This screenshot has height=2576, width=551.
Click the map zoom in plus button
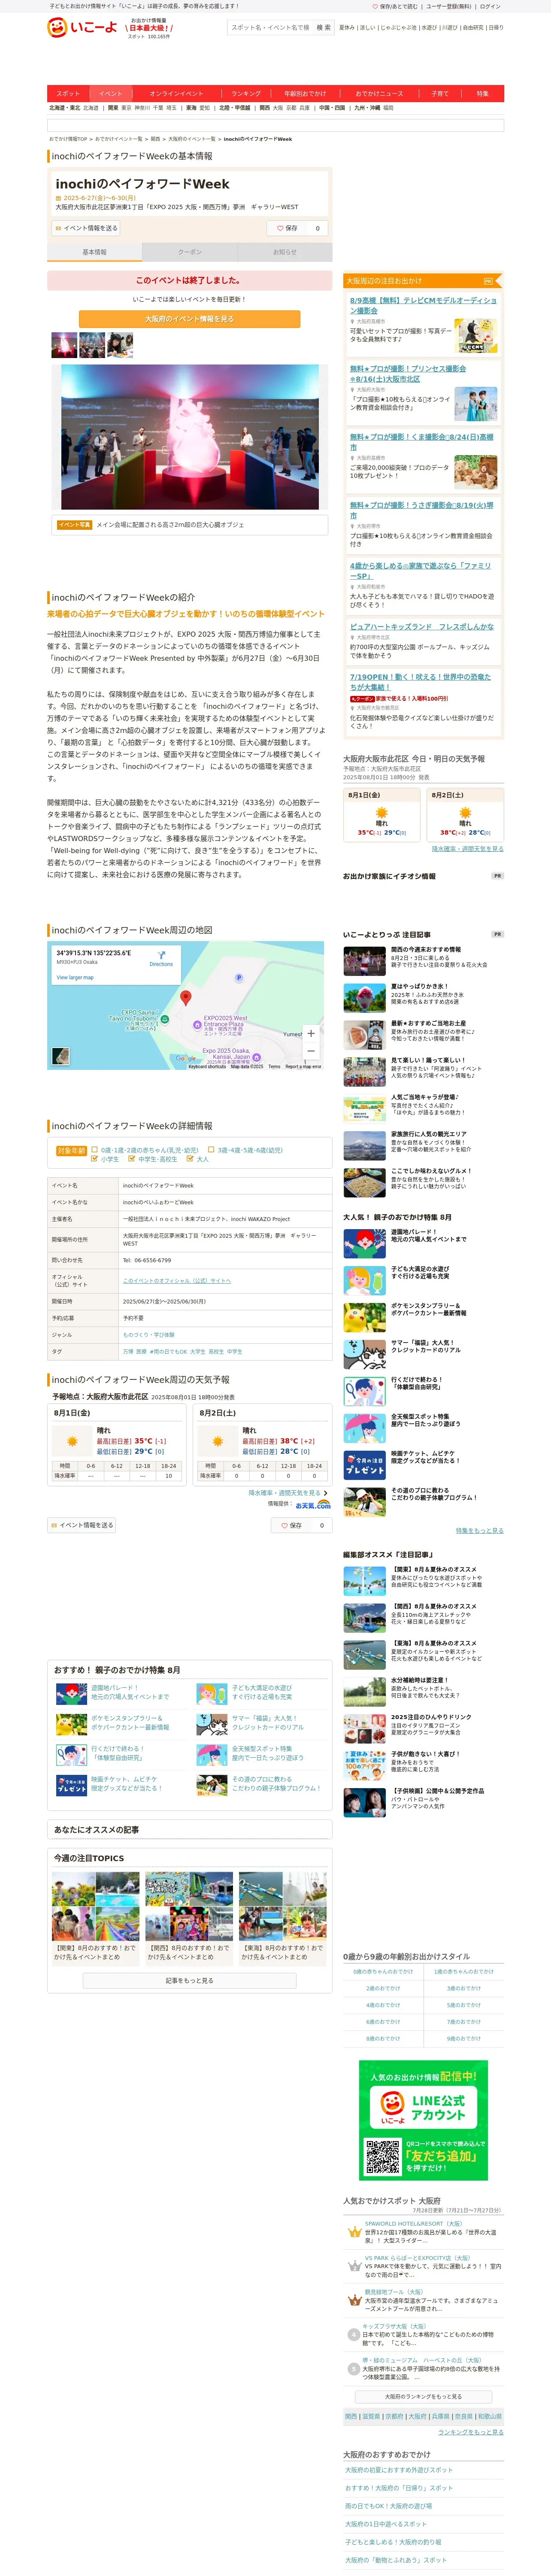point(311,1033)
